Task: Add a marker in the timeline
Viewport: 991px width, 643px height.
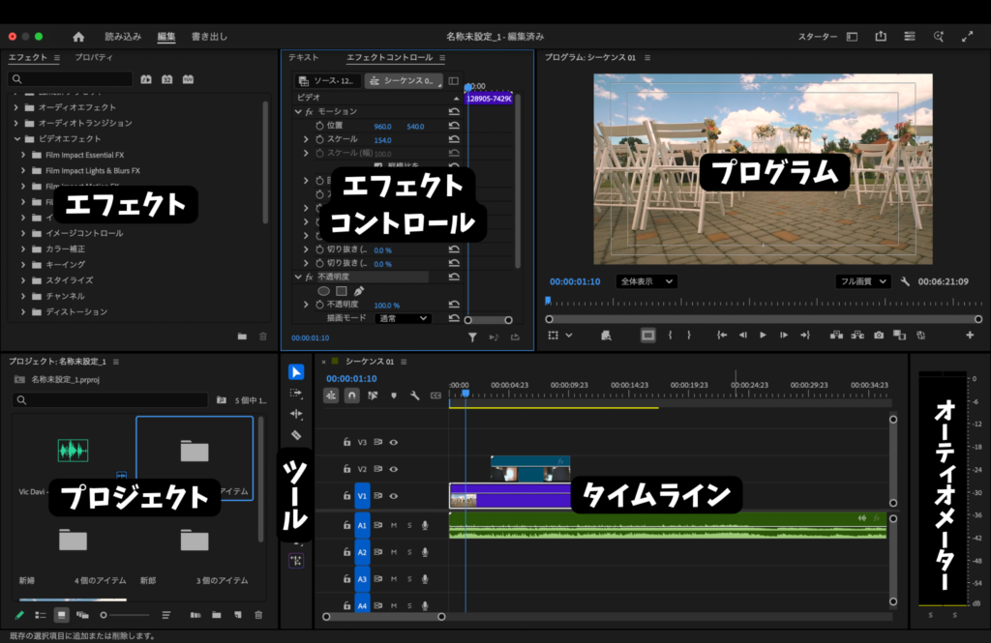Action: [x=394, y=395]
